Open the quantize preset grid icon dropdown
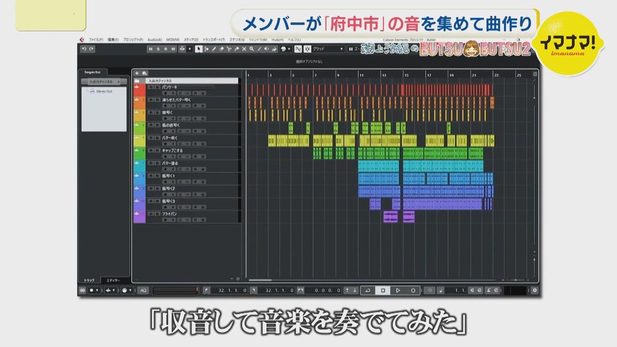The width and height of the screenshot is (617, 347). click(x=350, y=49)
